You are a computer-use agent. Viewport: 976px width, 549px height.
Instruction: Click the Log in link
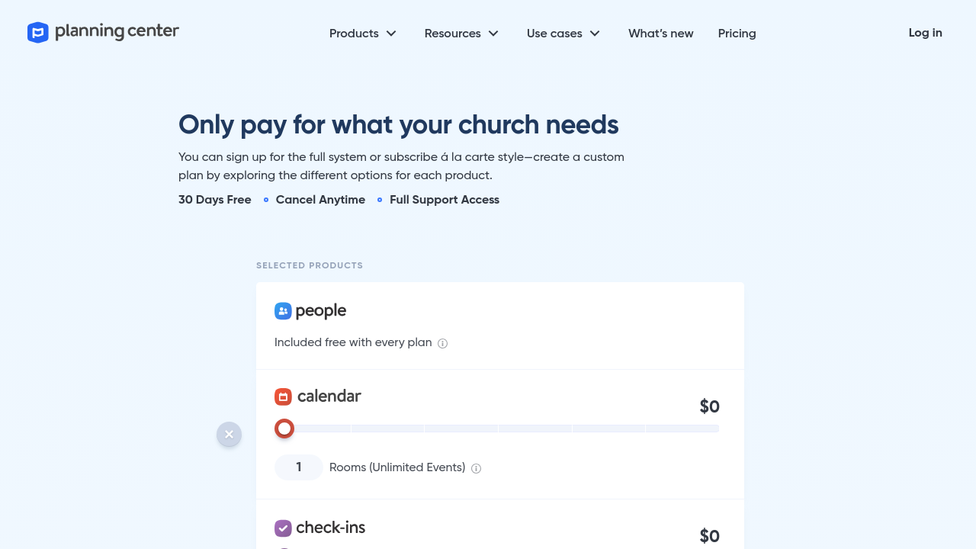point(925,33)
